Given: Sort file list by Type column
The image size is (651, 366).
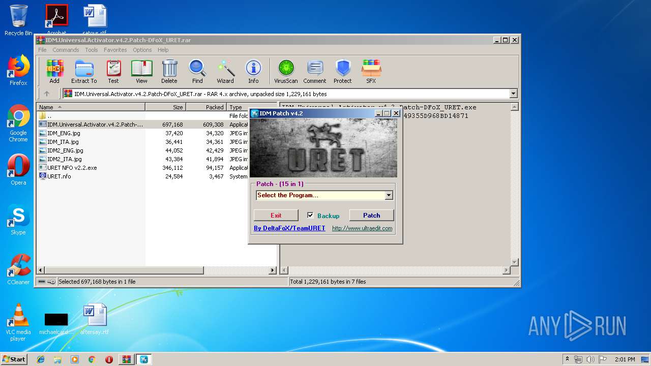Looking at the screenshot, I should pyautogui.click(x=237, y=107).
